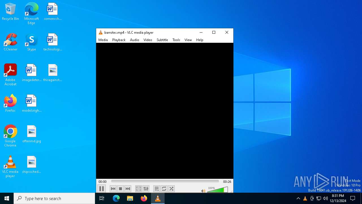This screenshot has height=204, width=362.
Task: Select the imagedeter Word document
Action: (31, 73)
